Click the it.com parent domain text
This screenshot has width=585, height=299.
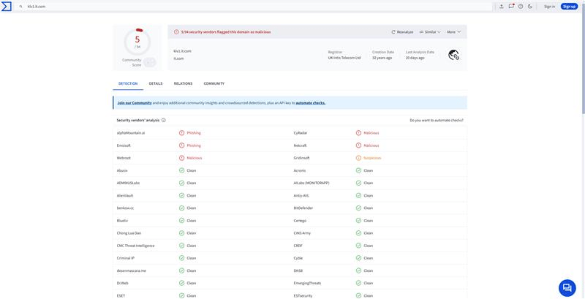tap(178, 58)
